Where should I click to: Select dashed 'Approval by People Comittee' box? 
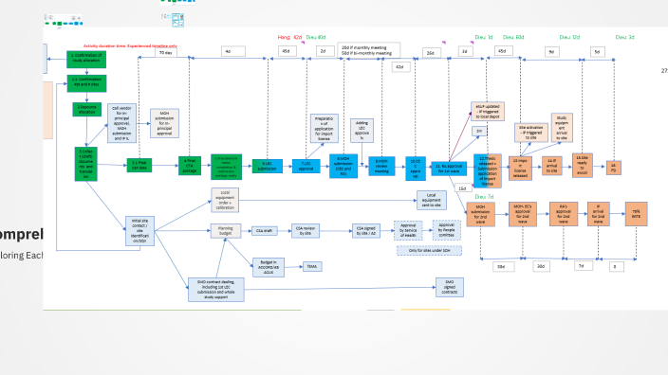(x=447, y=230)
